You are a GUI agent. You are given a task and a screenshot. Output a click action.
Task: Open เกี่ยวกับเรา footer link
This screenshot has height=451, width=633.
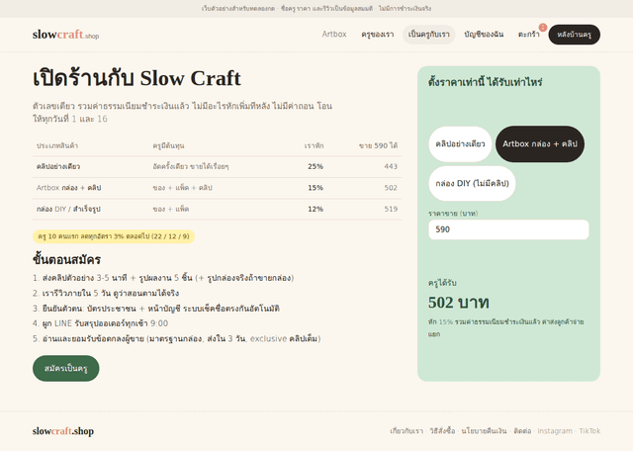click(407, 431)
